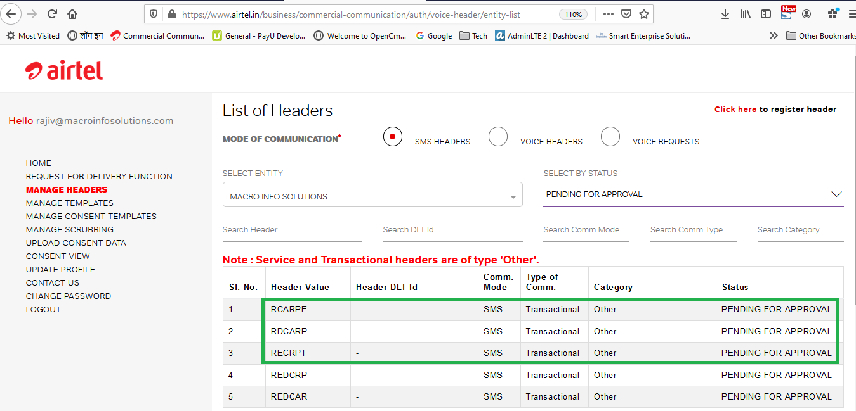
Task: Click LOGOUT in sidebar
Action: pyautogui.click(x=43, y=309)
